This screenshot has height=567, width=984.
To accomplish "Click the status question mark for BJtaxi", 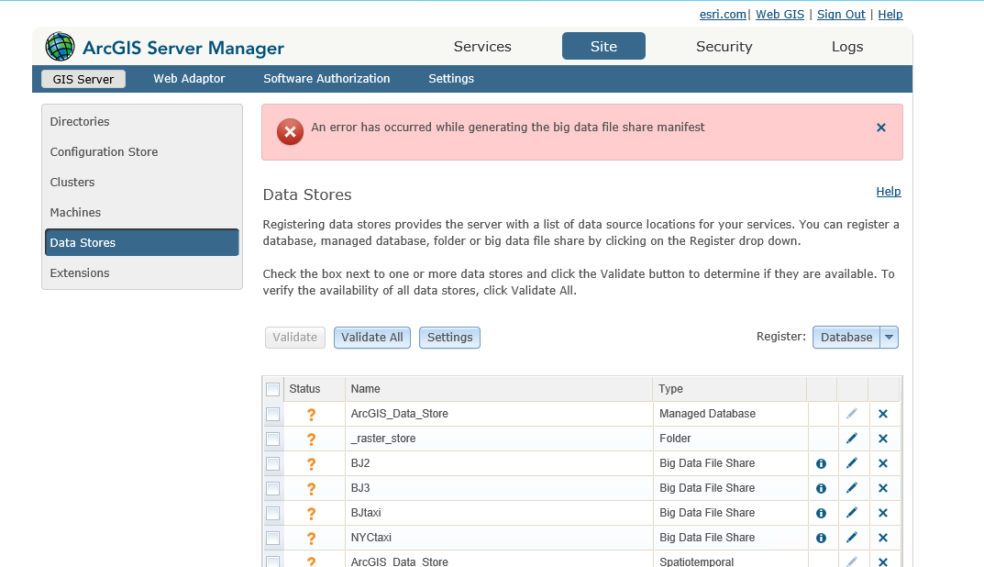I will pos(311,514).
